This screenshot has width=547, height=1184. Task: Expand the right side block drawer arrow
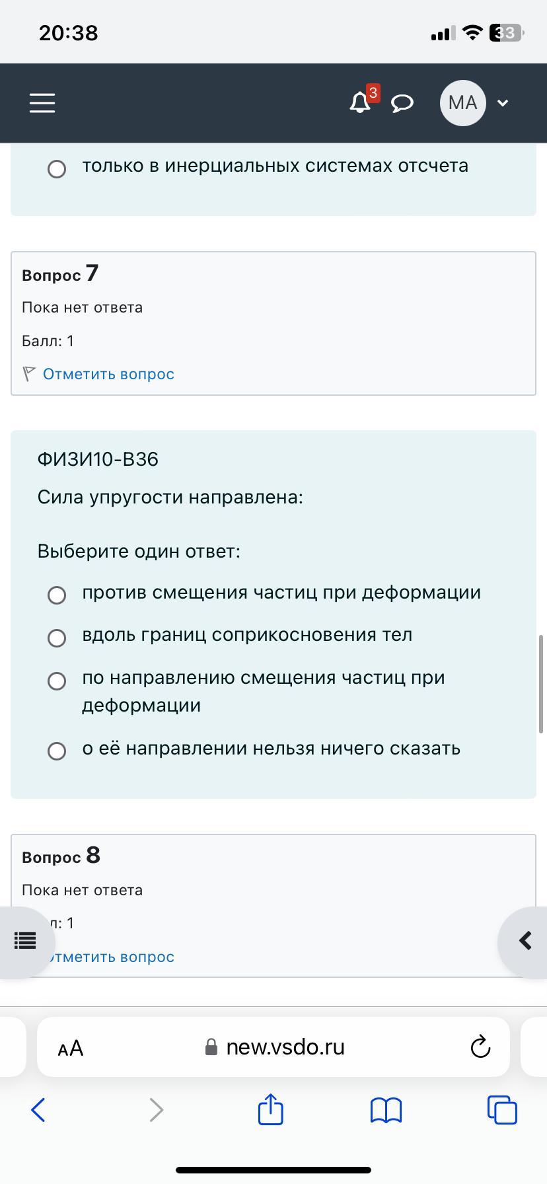(x=524, y=941)
